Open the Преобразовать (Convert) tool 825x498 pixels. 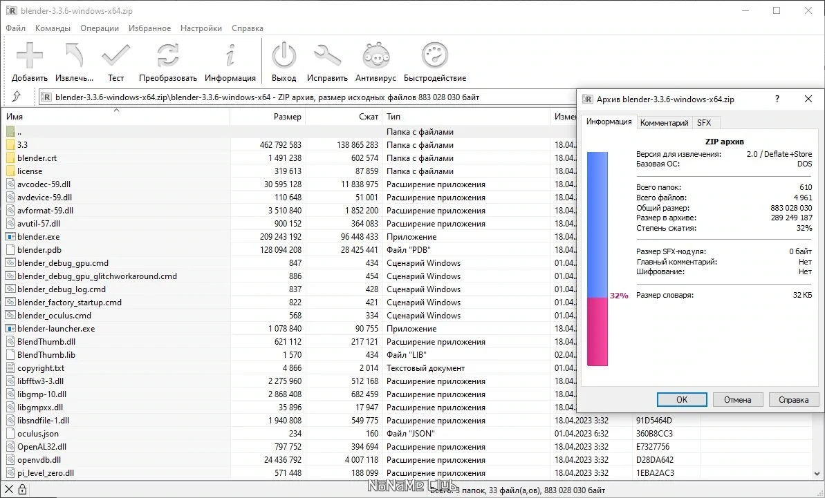point(168,56)
